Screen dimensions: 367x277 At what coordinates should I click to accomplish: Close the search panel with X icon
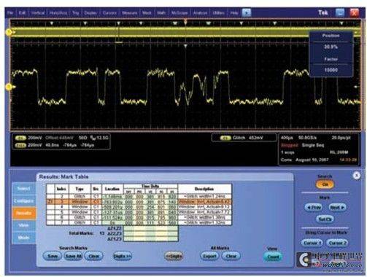pos(357,175)
